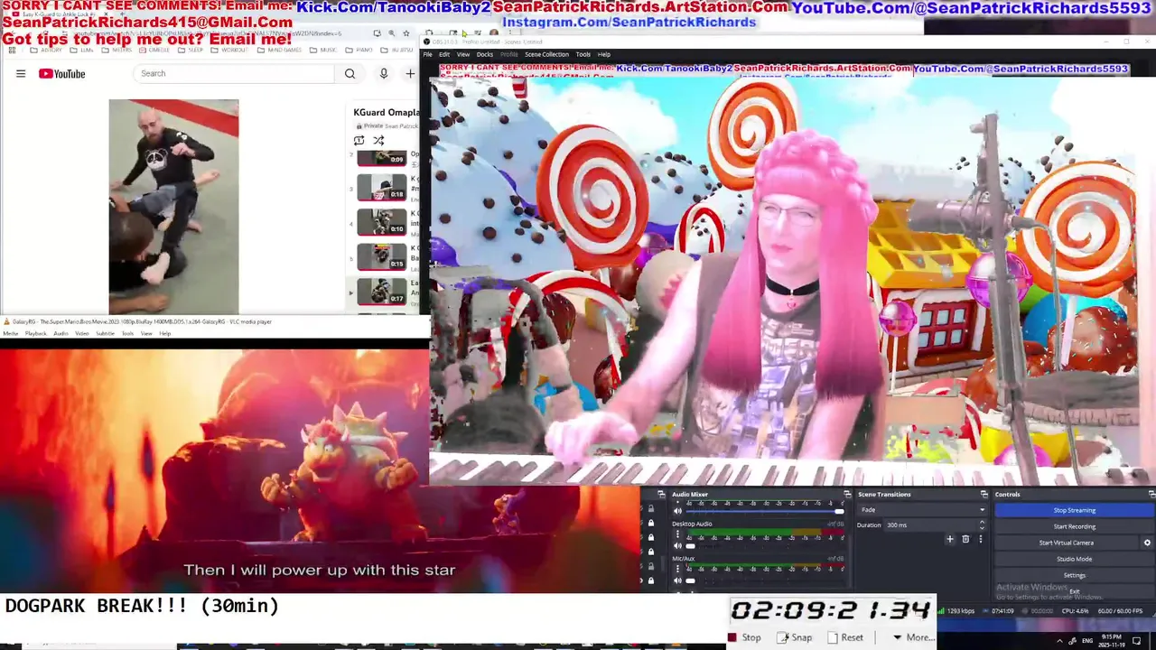Click the OMEGLE bookmark
The width and height of the screenshot is (1156, 650).
click(x=154, y=50)
